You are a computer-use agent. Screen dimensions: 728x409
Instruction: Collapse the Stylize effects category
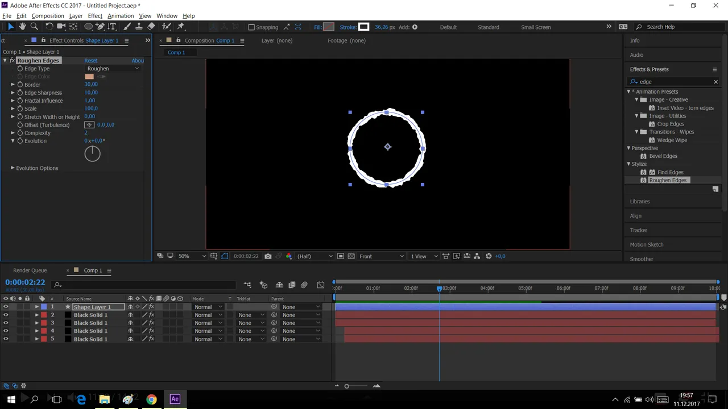(x=628, y=164)
